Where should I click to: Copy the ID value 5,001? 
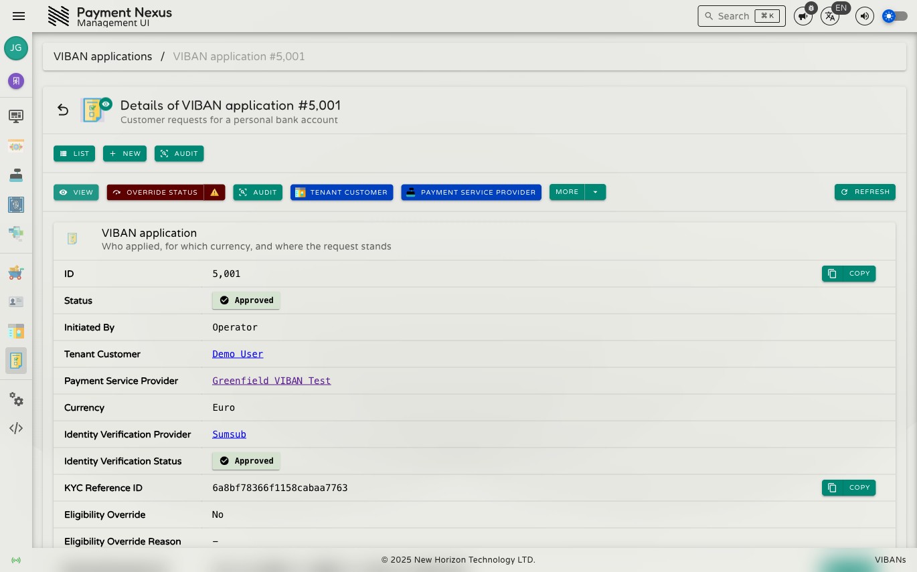(x=849, y=274)
